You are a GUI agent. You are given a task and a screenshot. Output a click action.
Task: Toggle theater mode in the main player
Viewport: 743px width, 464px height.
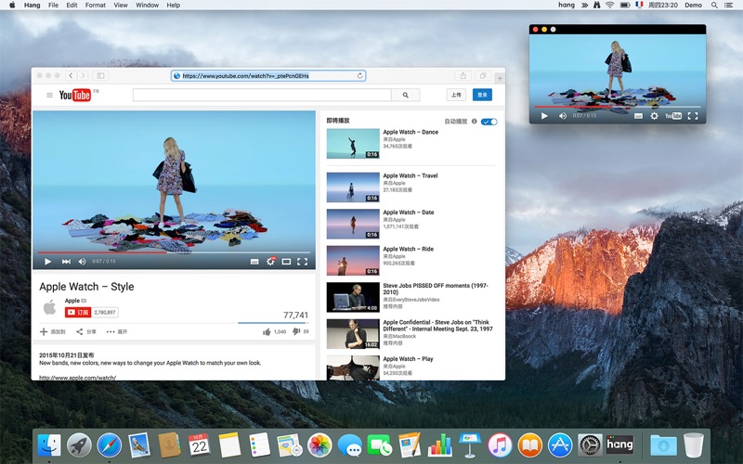pos(286,262)
